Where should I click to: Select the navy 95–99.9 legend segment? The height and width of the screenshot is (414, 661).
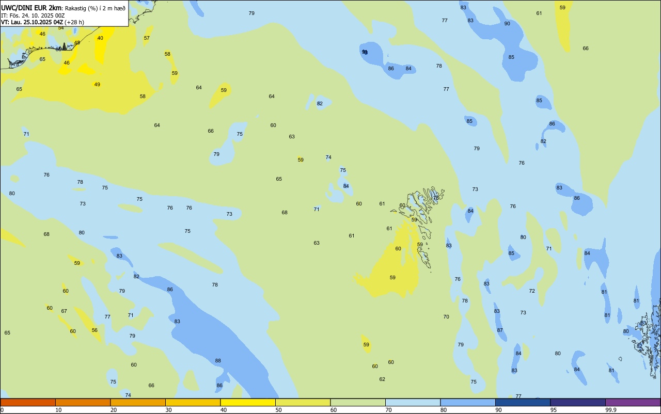coord(578,402)
